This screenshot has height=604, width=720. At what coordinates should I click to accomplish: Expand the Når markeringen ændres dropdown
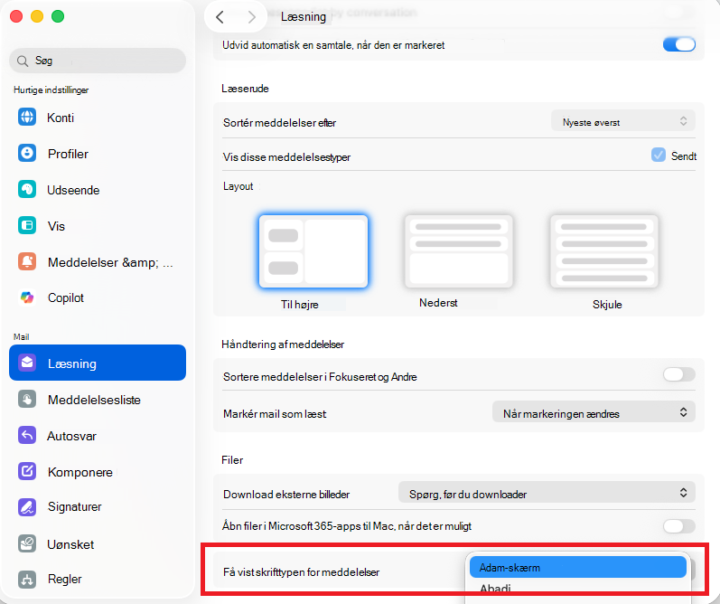594,412
